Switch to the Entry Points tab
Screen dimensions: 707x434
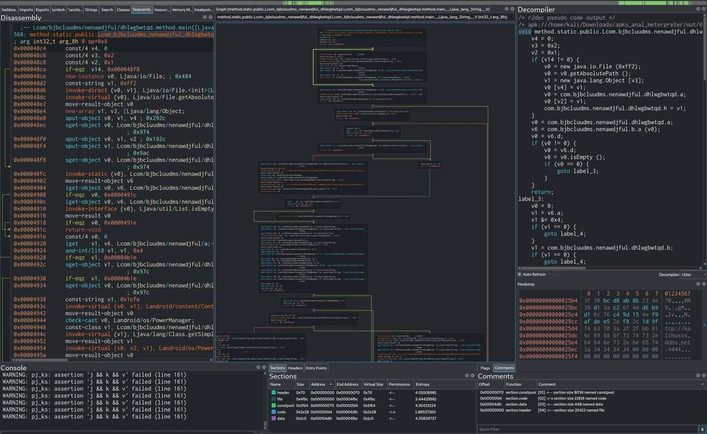tap(316, 369)
